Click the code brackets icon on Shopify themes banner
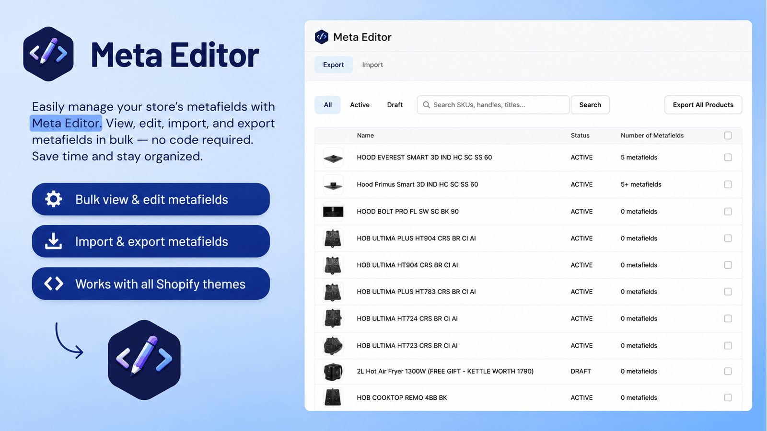 pos(54,284)
